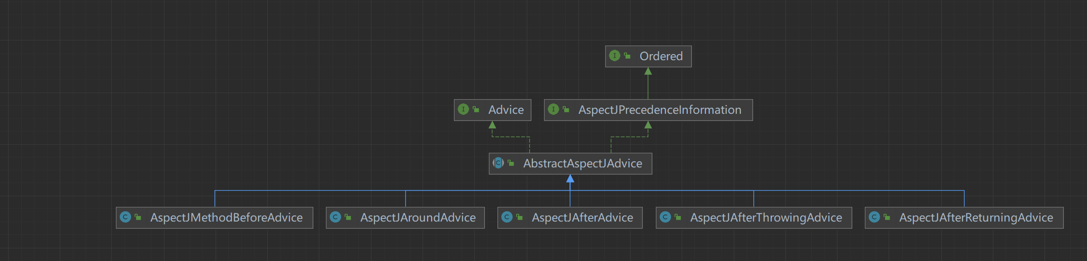
Task: Click the class icon on AspectJMethodBeforeAdvice
Action: click(126, 217)
